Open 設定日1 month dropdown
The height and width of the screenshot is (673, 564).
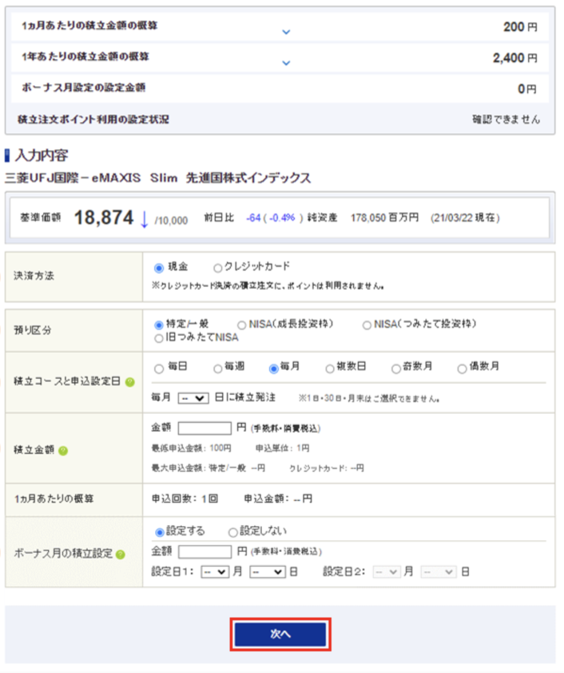coord(215,572)
